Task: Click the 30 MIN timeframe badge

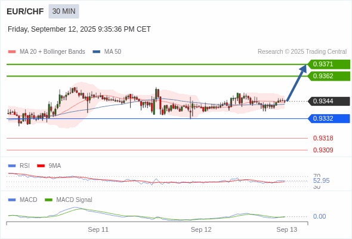Action: 64,11
